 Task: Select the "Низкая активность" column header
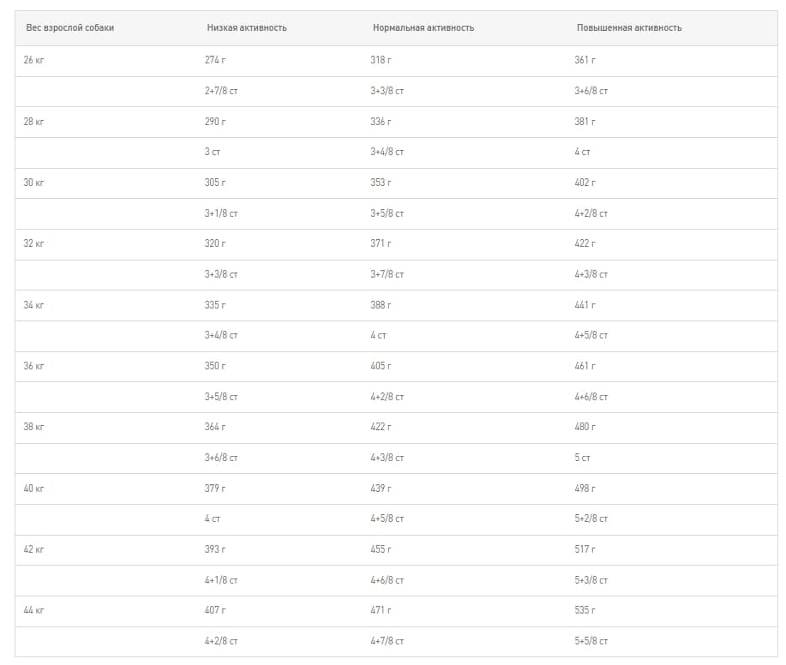pyautogui.click(x=247, y=28)
